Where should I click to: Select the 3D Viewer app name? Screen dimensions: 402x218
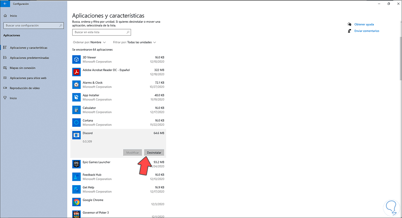coord(89,57)
